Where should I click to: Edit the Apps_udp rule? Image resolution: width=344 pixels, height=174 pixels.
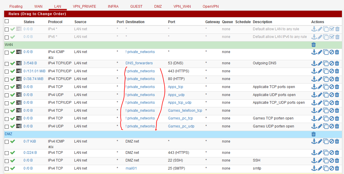pyautogui.click(x=320, y=95)
